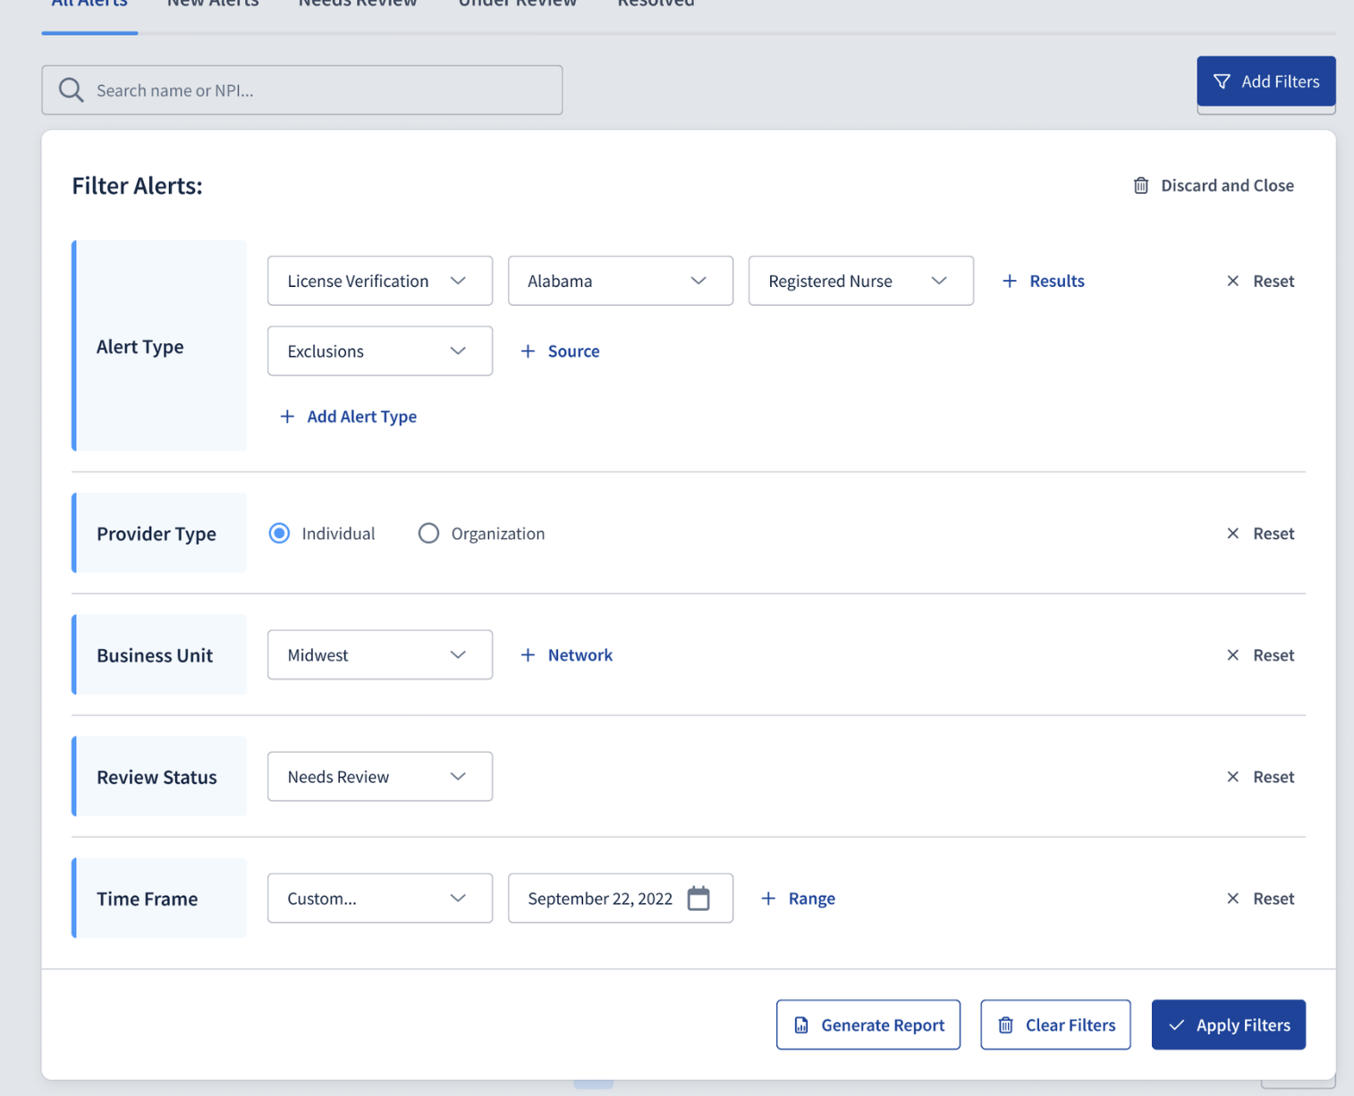Screen dimensions: 1354x1096
Task: Click the funnel icon in Add Filters
Action: 1222,81
